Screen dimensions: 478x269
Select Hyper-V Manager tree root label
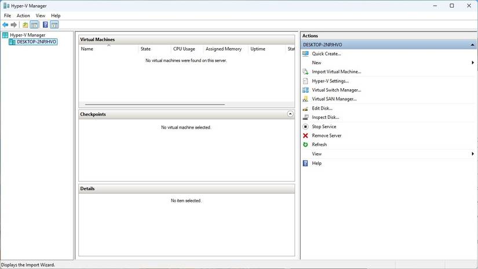27,35
